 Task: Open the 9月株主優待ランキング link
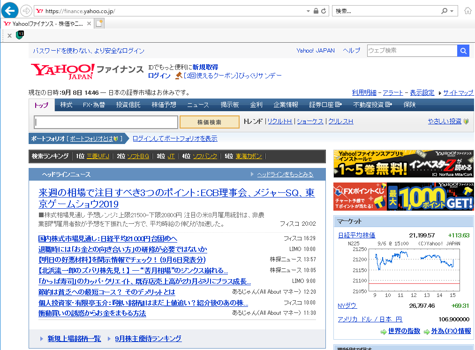tap(148, 339)
